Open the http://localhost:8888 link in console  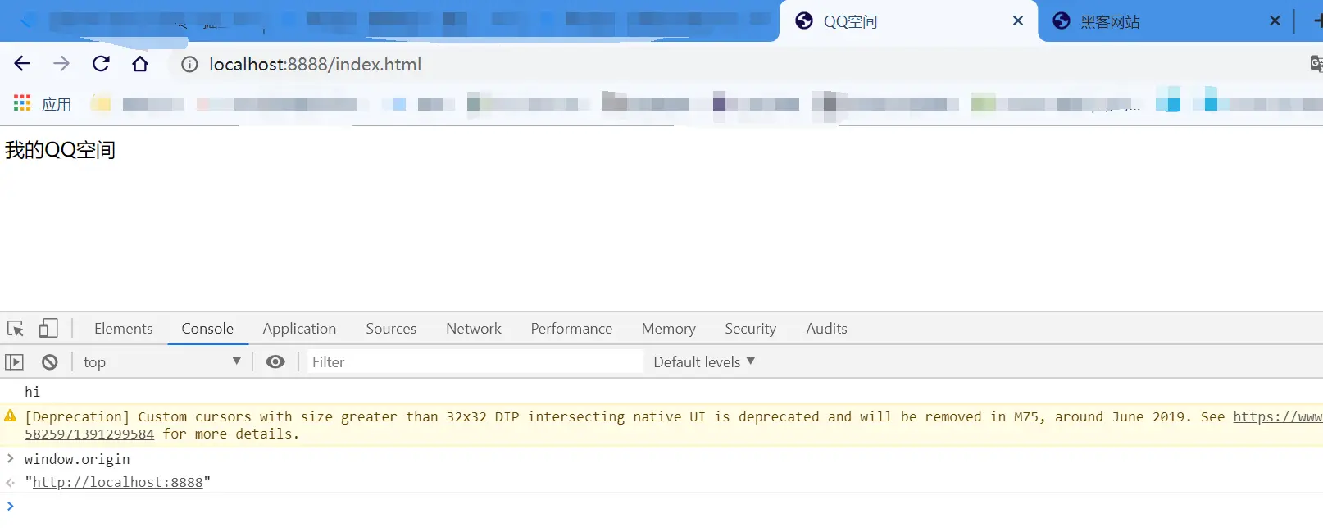pyautogui.click(x=117, y=482)
